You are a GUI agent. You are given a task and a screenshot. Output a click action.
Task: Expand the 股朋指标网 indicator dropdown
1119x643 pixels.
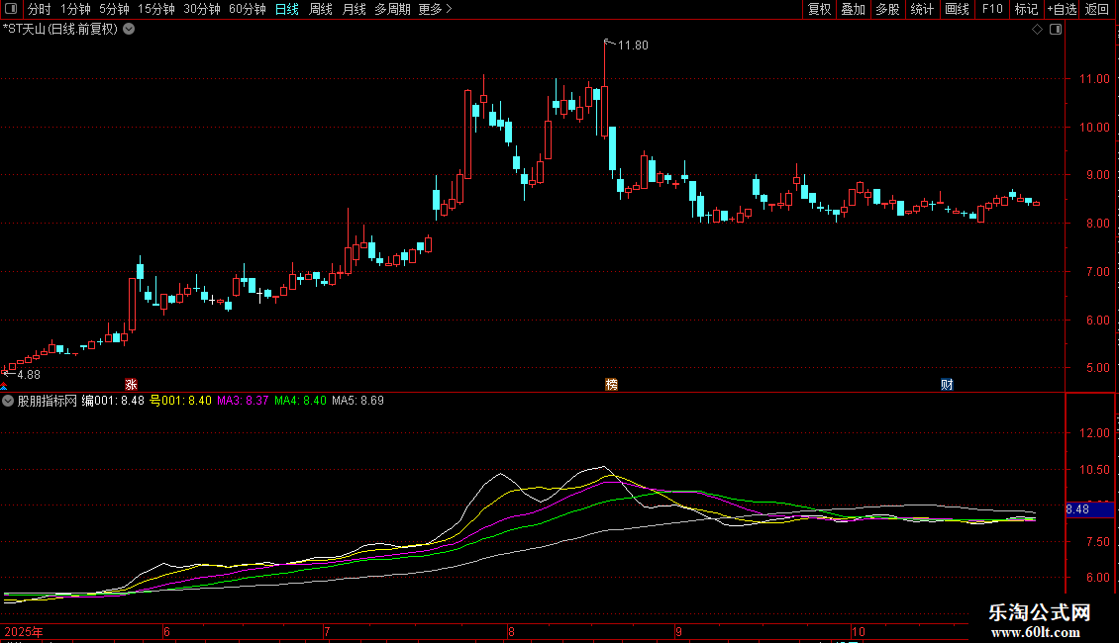[9, 401]
